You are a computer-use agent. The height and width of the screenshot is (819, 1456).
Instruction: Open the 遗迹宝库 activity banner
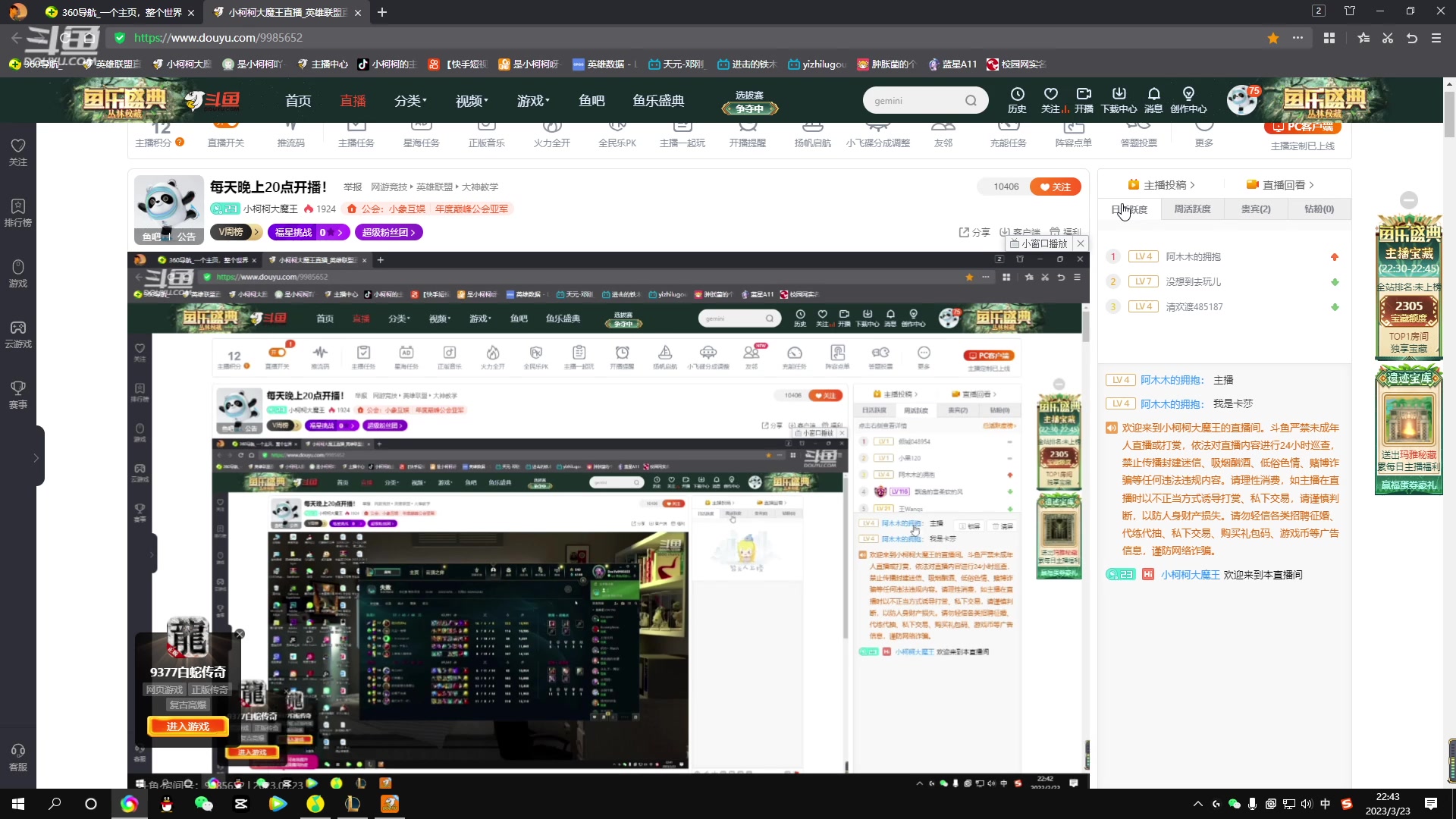(1409, 430)
